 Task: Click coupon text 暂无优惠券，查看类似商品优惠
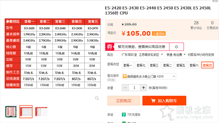point(141,47)
